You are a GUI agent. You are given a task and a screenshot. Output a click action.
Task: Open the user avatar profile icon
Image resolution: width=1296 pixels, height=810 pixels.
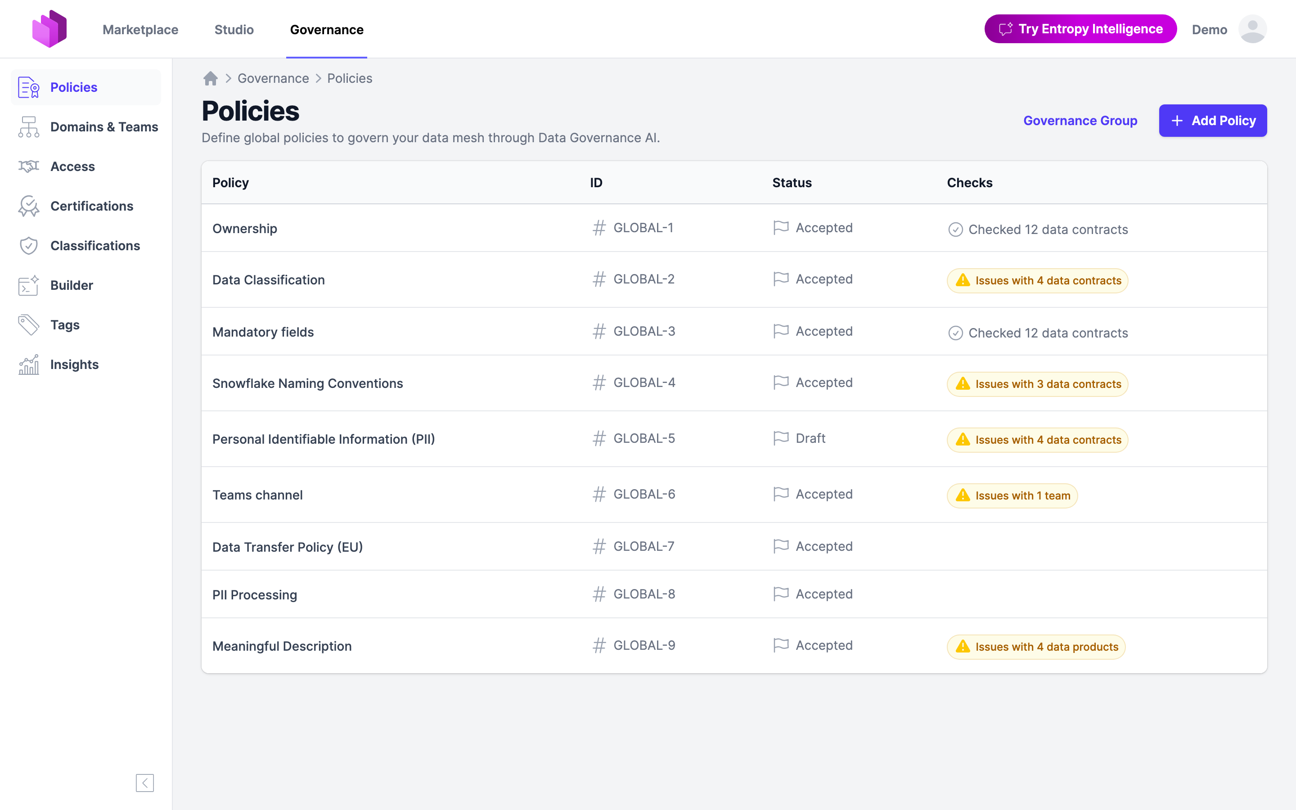pyautogui.click(x=1252, y=29)
